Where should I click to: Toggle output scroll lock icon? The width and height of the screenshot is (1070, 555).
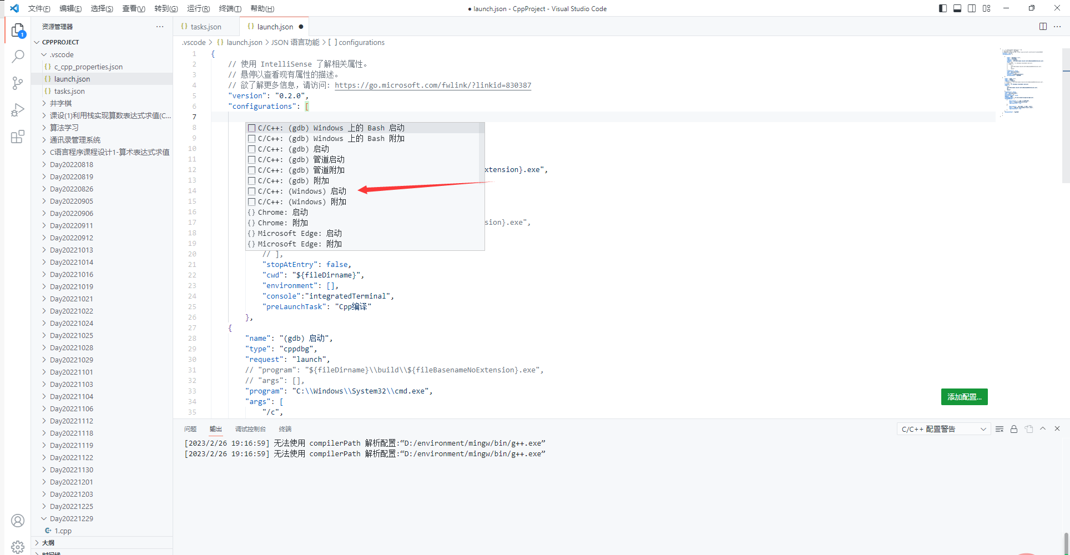click(1014, 429)
